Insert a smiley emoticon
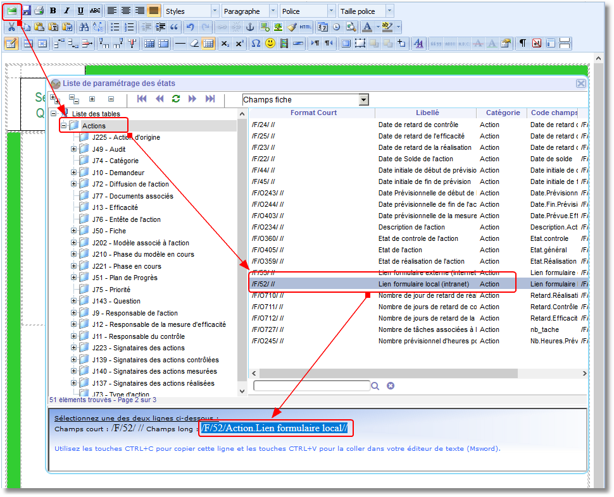The image size is (614, 497). (270, 43)
